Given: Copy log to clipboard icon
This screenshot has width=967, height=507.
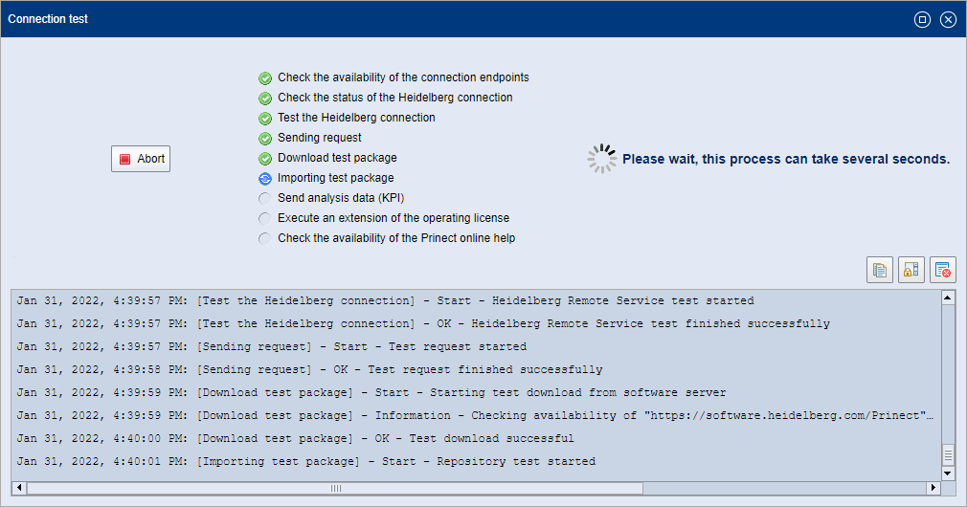Looking at the screenshot, I should click(x=880, y=270).
